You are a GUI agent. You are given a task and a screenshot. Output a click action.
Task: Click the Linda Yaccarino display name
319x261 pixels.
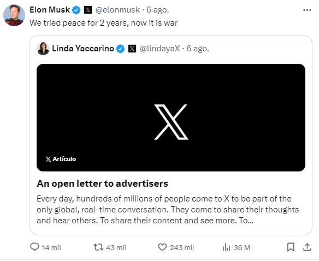pos(83,49)
